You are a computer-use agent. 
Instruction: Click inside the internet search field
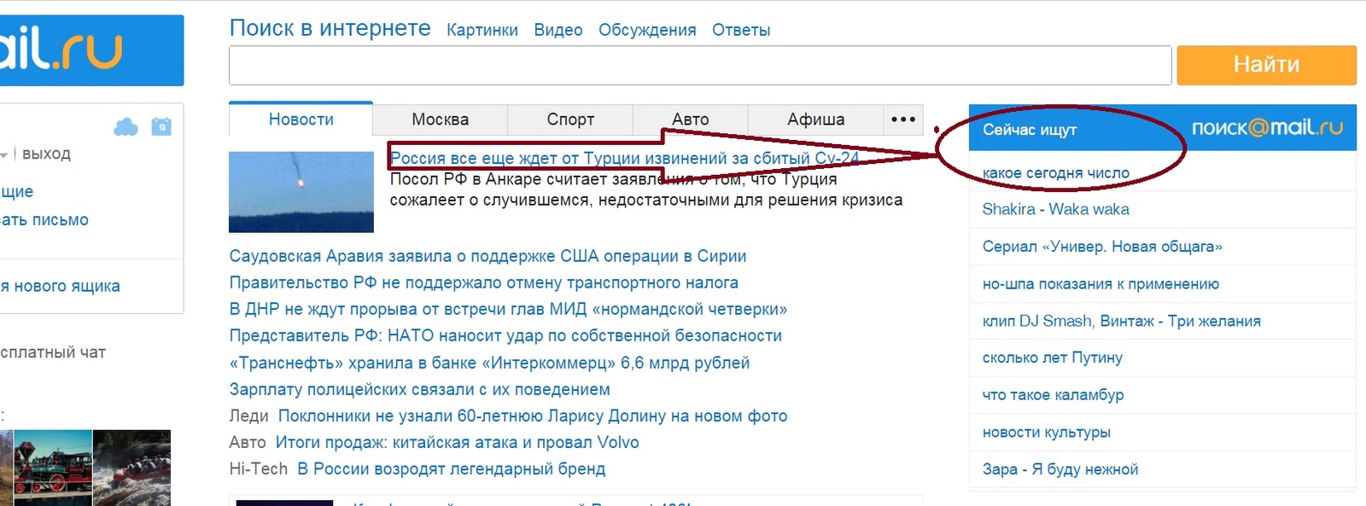699,66
